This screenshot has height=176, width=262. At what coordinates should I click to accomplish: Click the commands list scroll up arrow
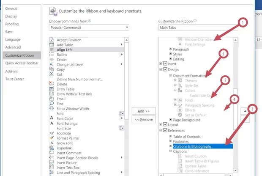pyautogui.click(x=126, y=40)
